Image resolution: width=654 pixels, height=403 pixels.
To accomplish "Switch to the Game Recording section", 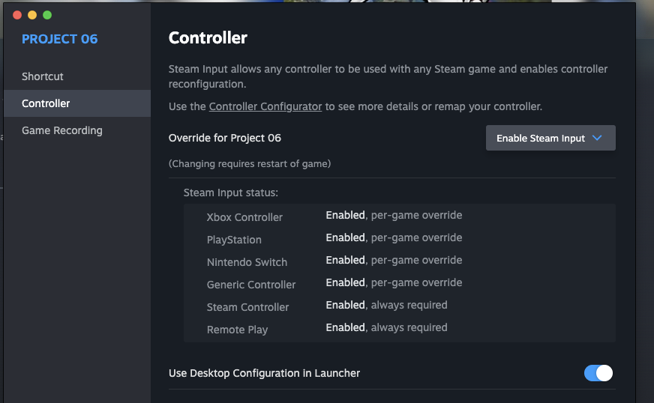I will [x=62, y=130].
